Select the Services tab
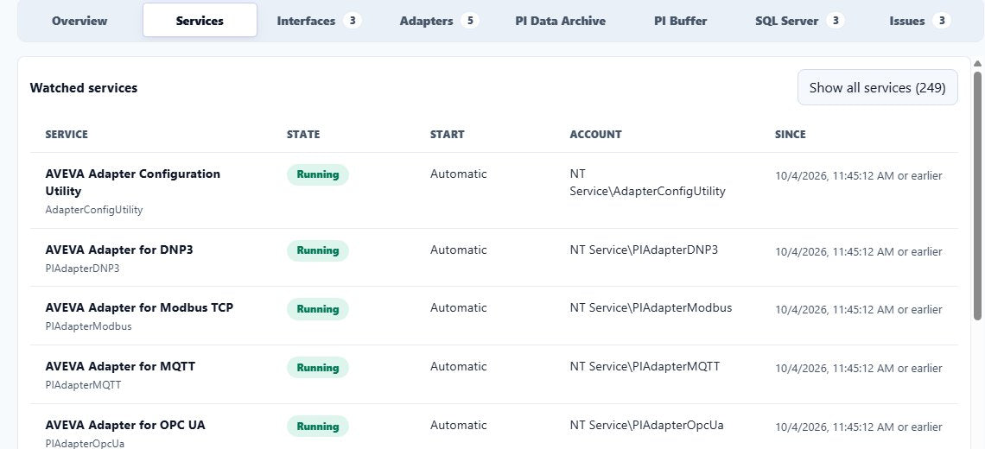The image size is (985, 449). click(200, 21)
